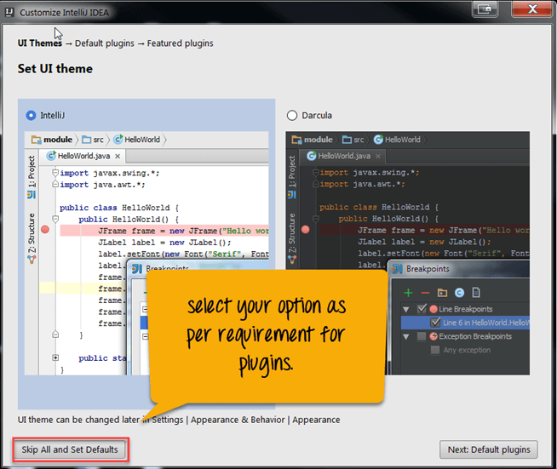This screenshot has width=557, height=469.
Task: Click red breakpoint dot in Darcula preview
Action: (x=305, y=230)
